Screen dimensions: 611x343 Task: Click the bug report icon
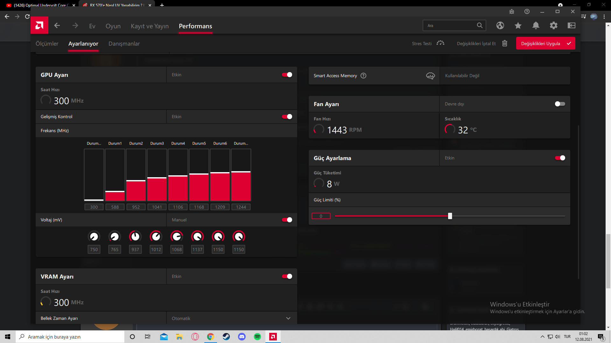(x=511, y=11)
